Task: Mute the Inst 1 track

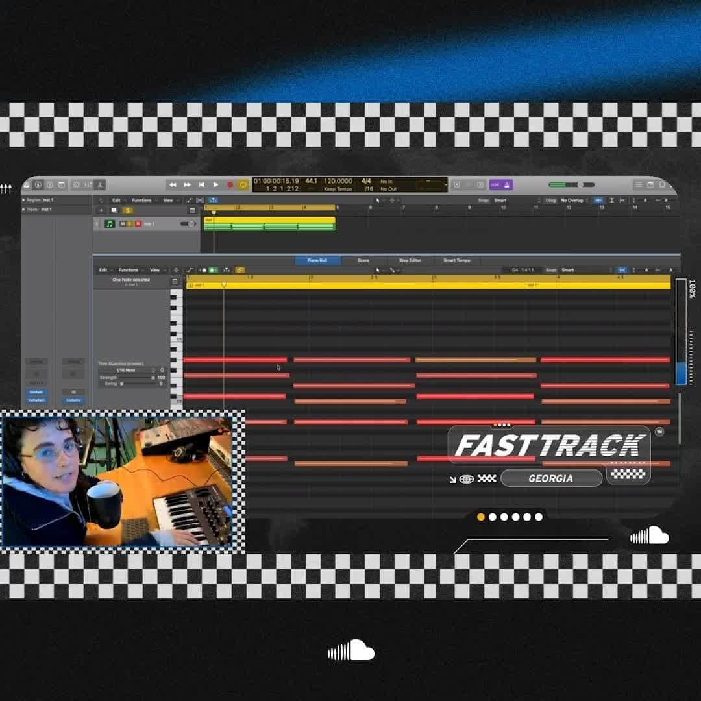Action: (x=123, y=223)
